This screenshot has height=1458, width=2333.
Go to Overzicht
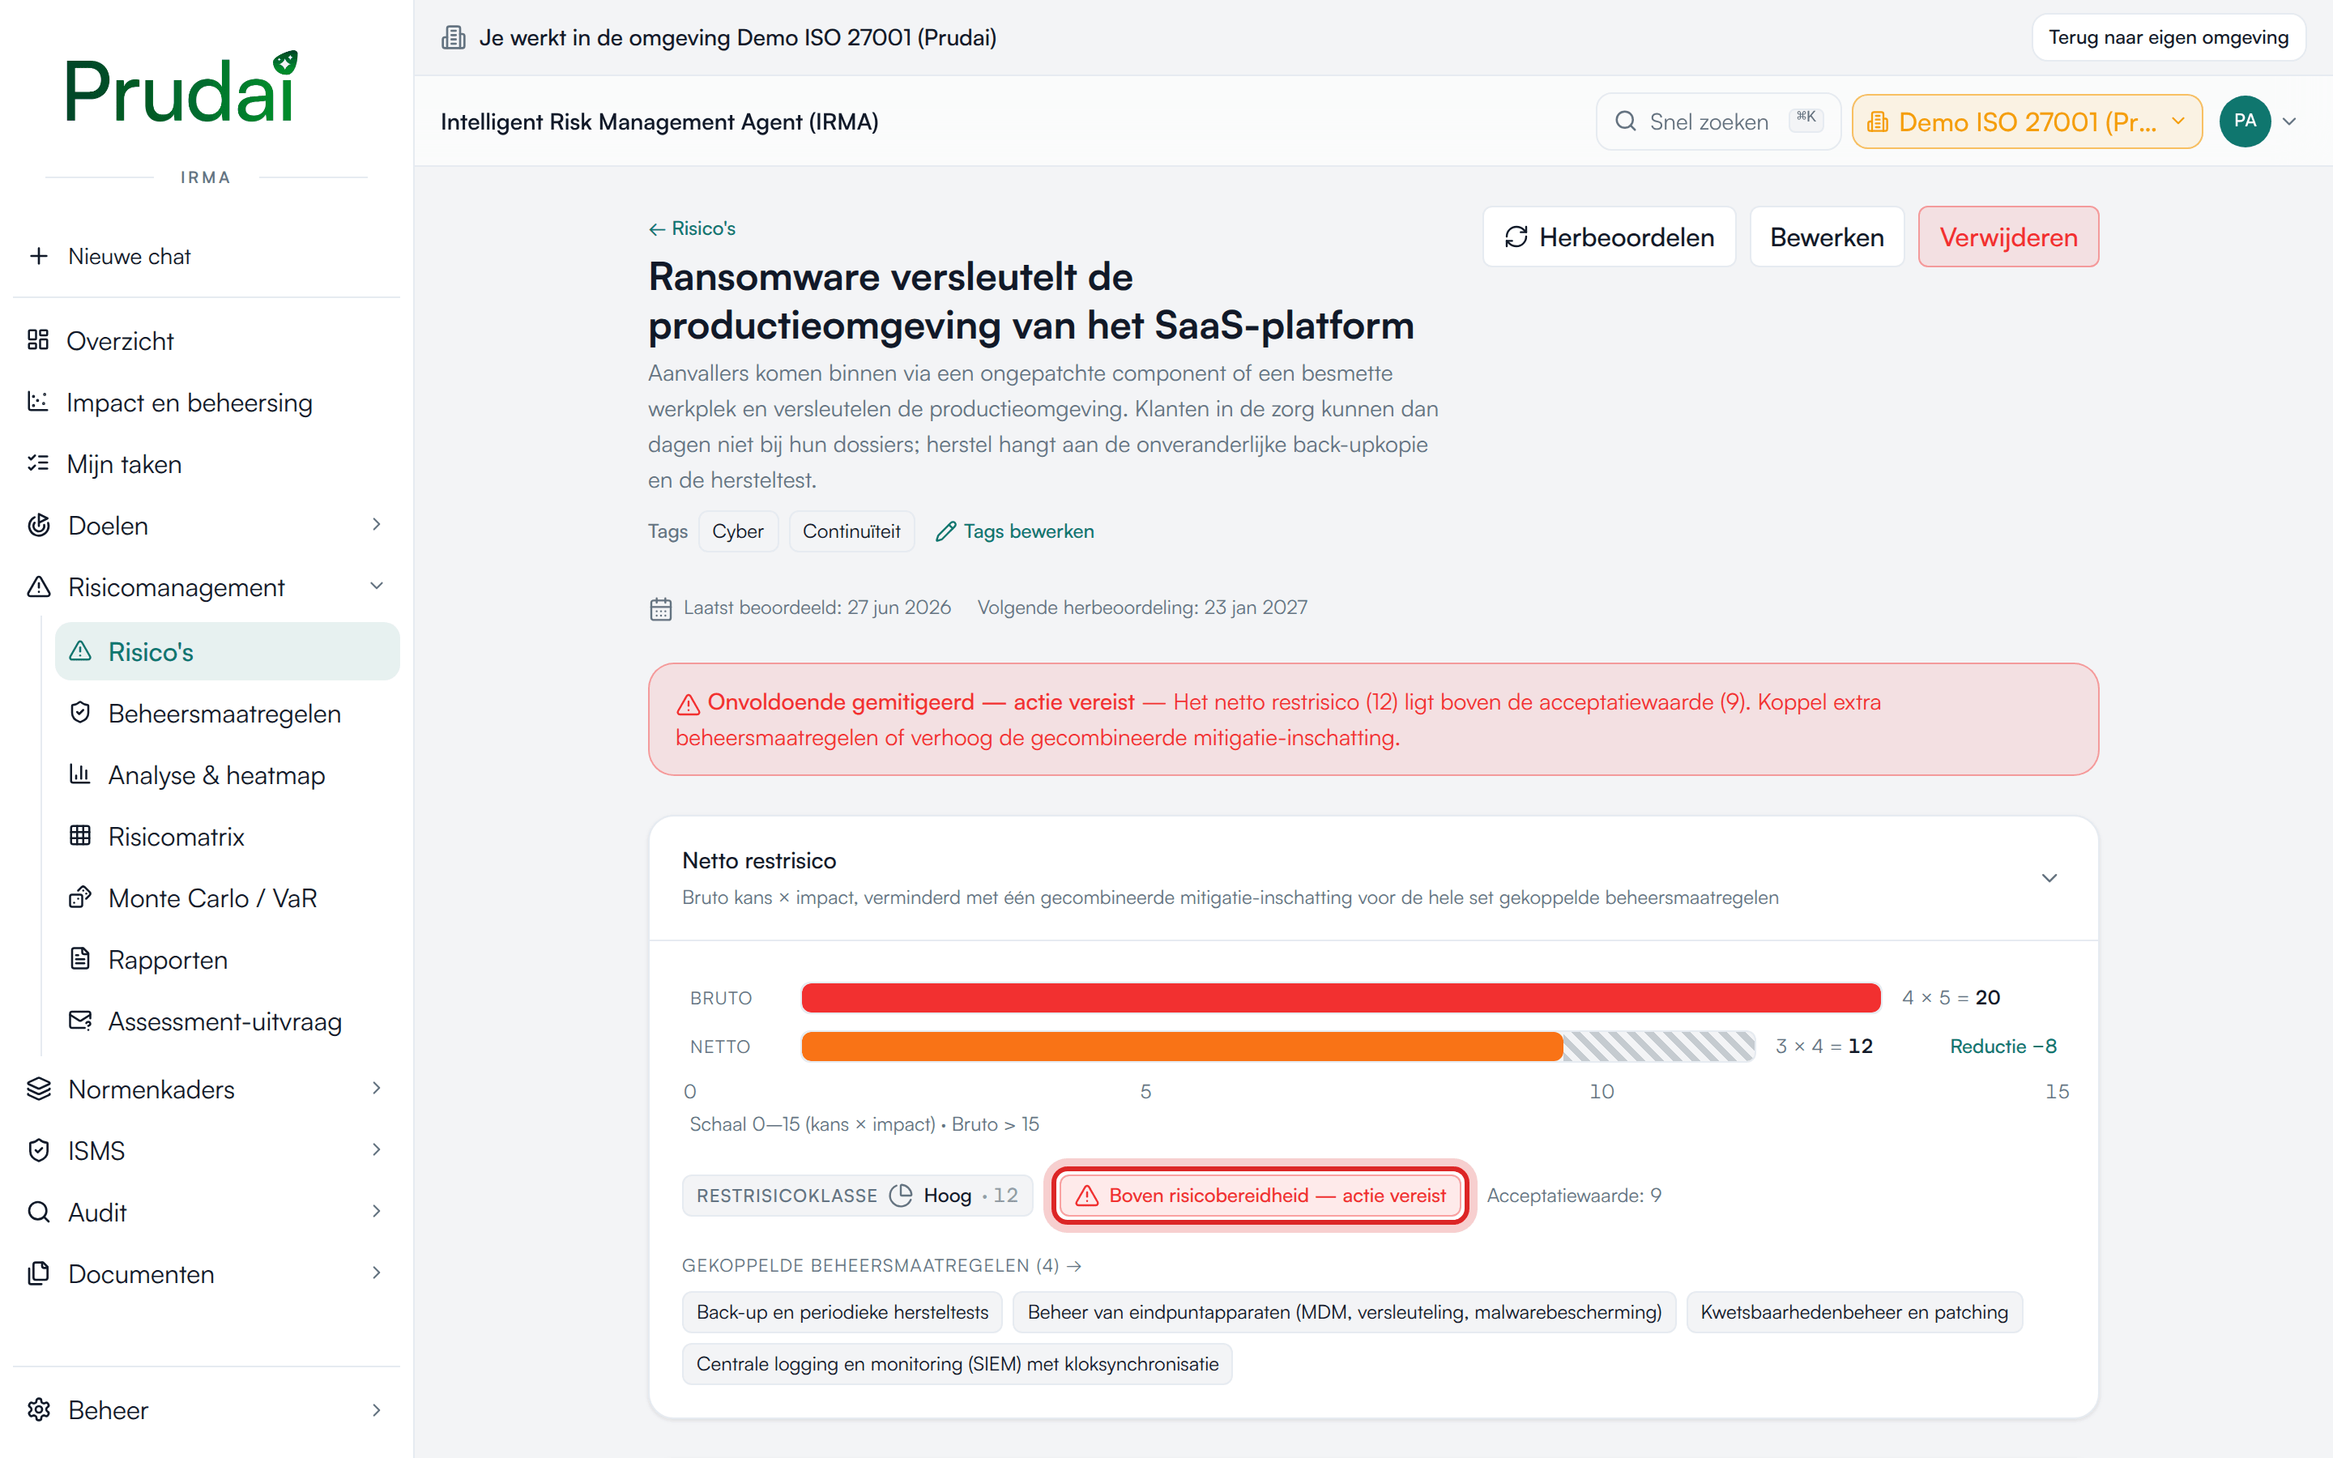coord(207,340)
